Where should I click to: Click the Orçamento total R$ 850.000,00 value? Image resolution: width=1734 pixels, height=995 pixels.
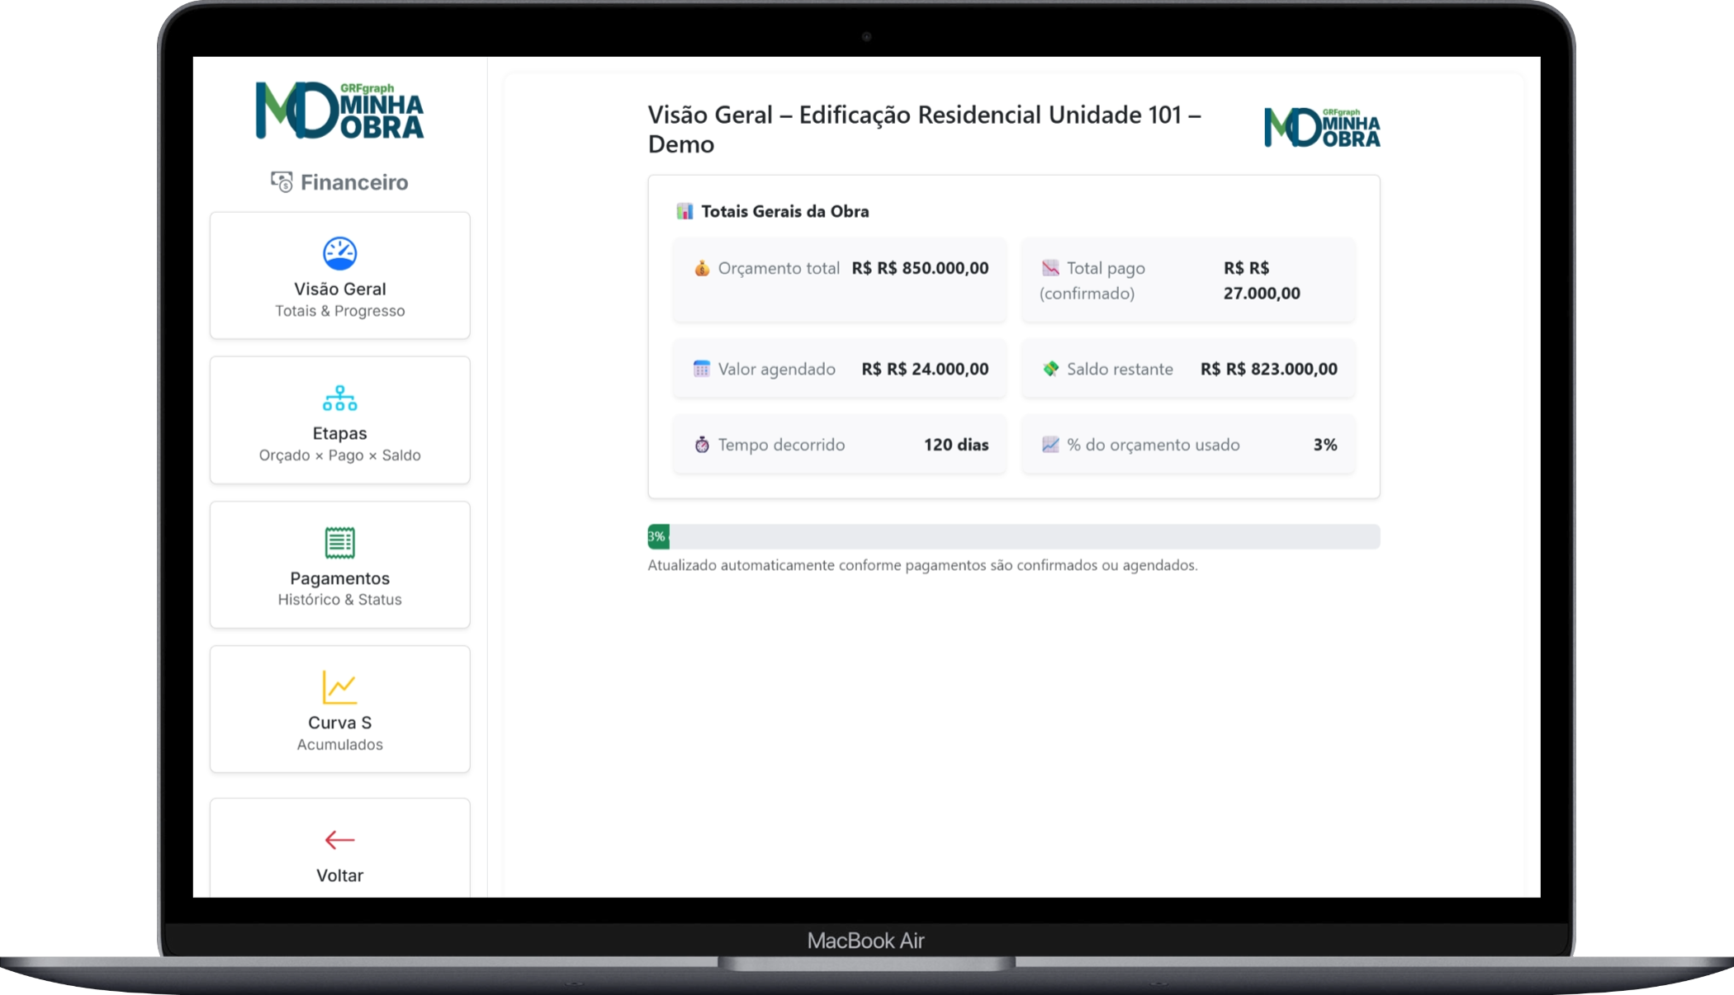click(920, 268)
